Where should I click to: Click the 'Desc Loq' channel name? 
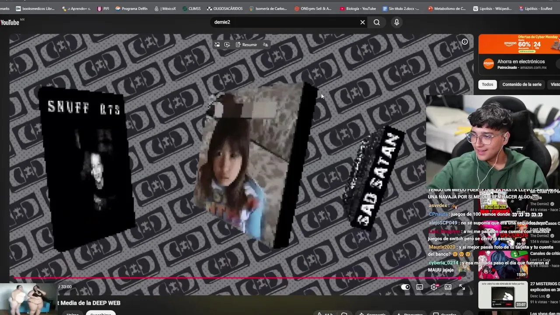[x=538, y=296]
